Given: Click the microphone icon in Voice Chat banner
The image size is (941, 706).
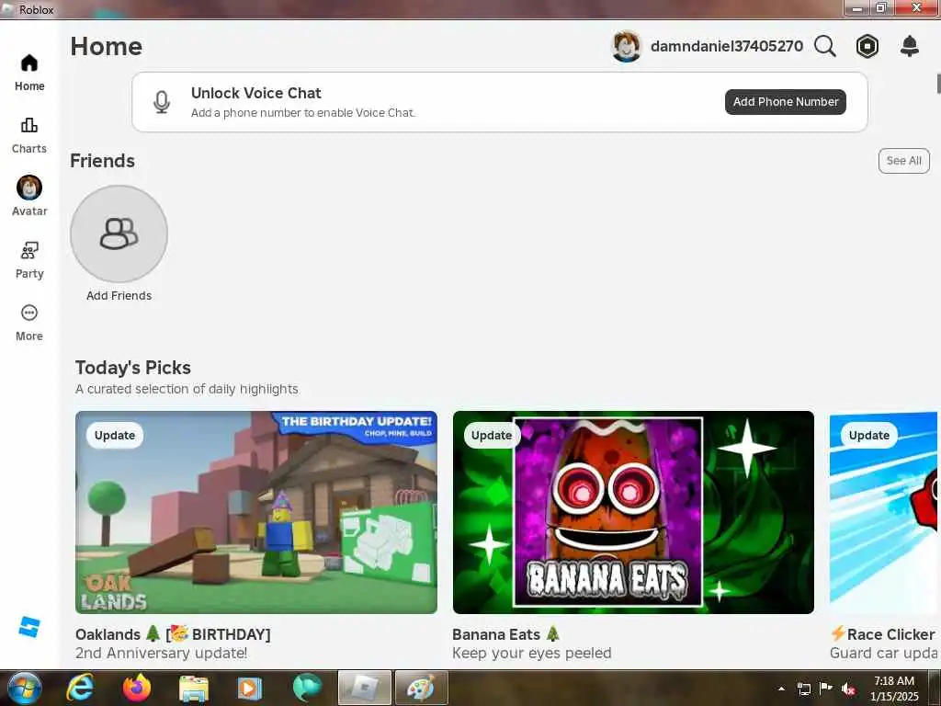Looking at the screenshot, I should [x=162, y=102].
